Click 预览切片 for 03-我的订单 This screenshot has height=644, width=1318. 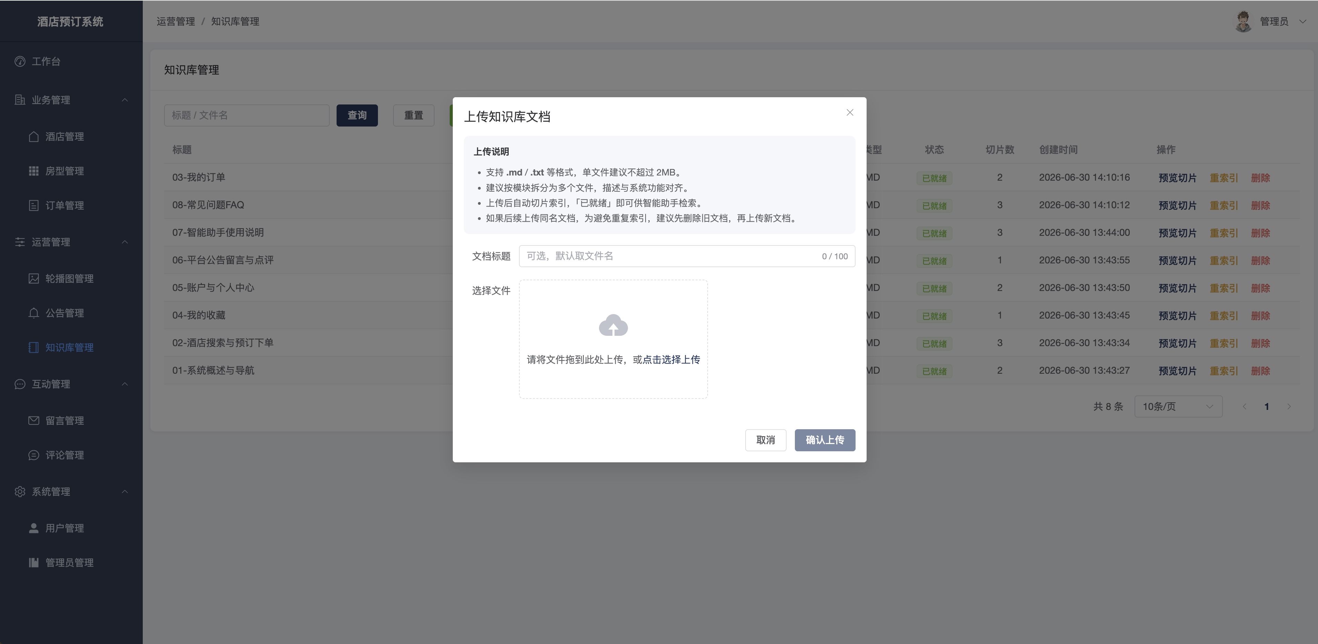coord(1177,178)
